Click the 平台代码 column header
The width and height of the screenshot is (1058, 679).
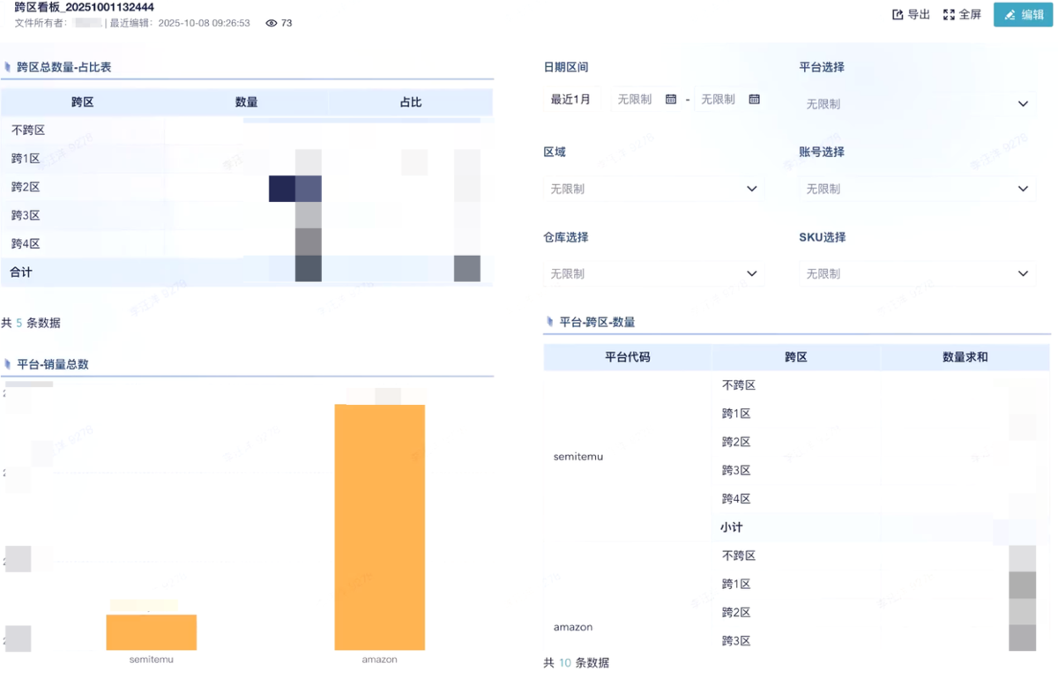(x=627, y=357)
